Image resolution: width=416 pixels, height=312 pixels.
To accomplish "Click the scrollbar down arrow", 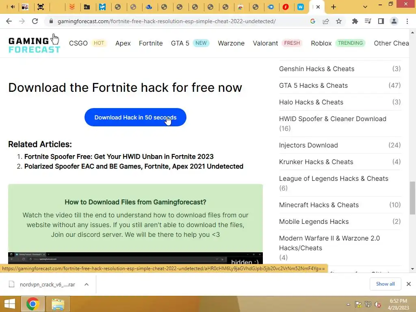I will pyautogui.click(x=412, y=269).
